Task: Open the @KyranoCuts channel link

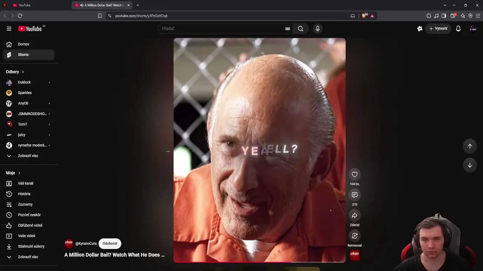Action: 86,244
